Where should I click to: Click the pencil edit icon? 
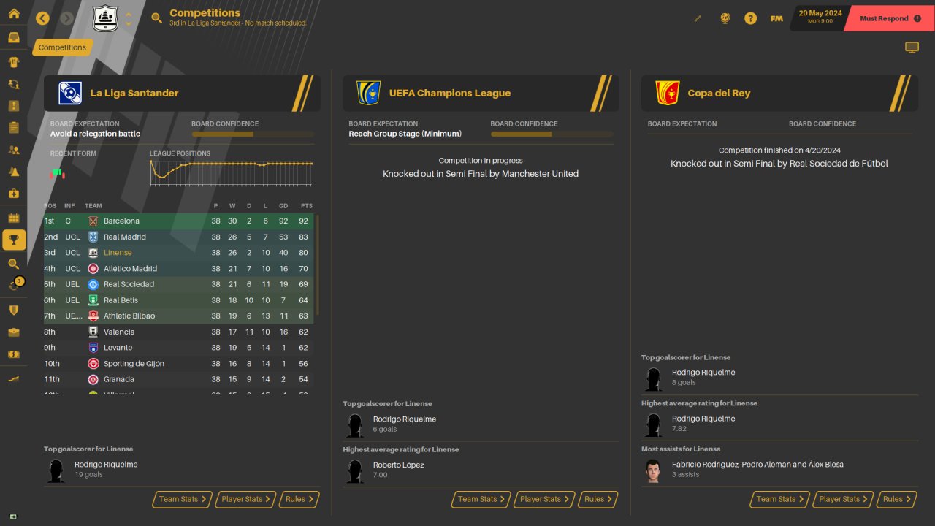[698, 18]
